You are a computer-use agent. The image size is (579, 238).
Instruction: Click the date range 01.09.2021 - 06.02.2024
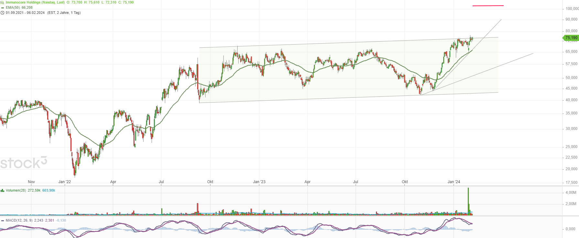point(25,13)
